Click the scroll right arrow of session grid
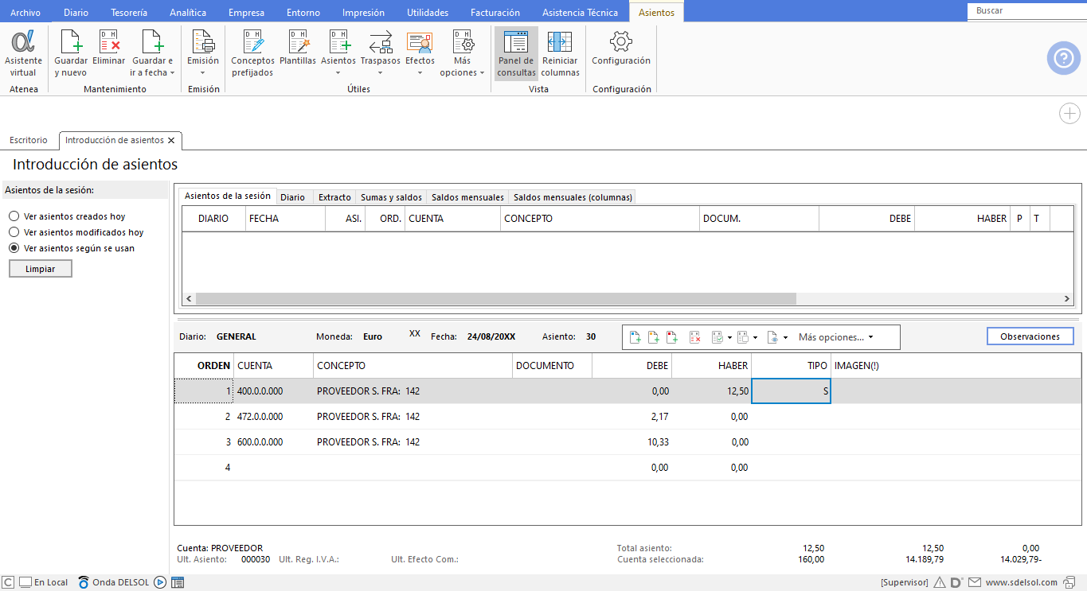The height and width of the screenshot is (591, 1087). (x=1067, y=299)
